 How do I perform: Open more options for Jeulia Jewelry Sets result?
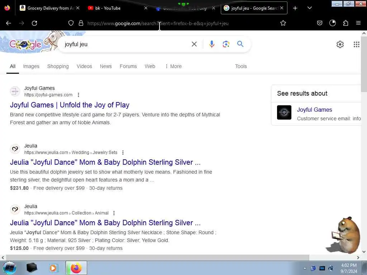pyautogui.click(x=123, y=153)
